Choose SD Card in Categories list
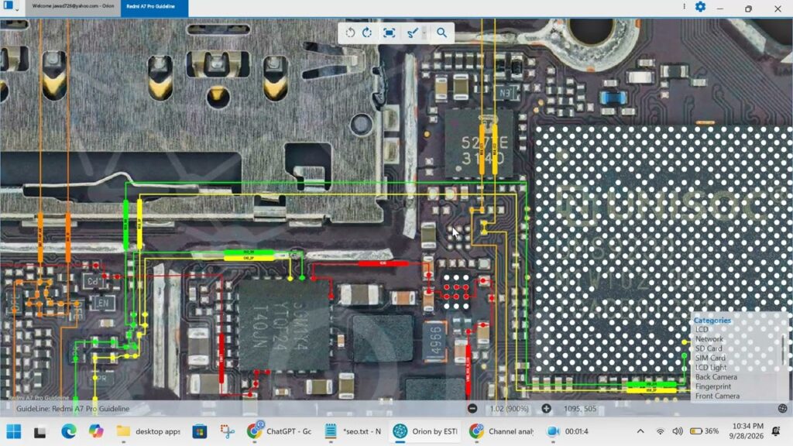Screen dimensions: 793x446 [708, 348]
